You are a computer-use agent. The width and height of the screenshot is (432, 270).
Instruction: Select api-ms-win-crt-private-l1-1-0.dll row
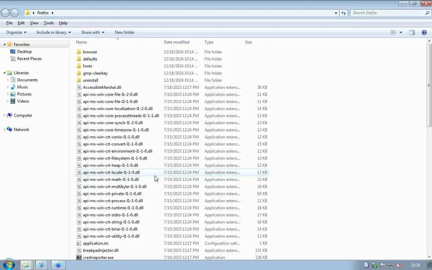[171, 193]
